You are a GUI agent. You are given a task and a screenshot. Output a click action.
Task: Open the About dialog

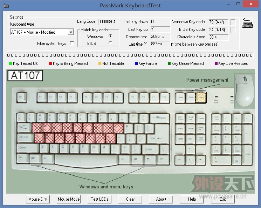(161, 199)
